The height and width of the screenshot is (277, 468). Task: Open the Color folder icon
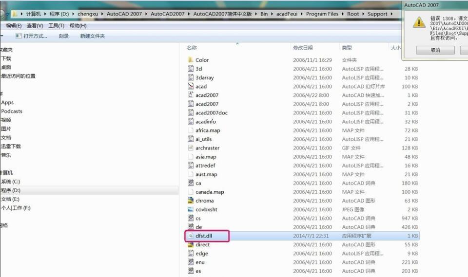coord(191,59)
